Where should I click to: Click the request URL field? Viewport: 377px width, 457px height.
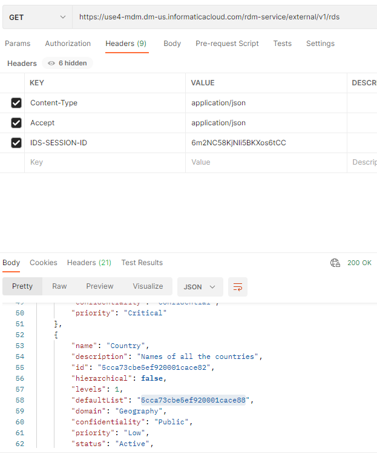point(225,17)
